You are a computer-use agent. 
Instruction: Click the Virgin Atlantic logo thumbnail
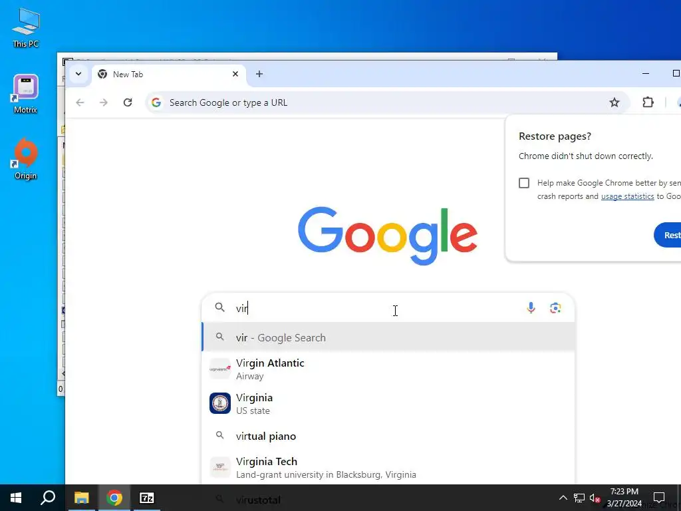pyautogui.click(x=219, y=369)
